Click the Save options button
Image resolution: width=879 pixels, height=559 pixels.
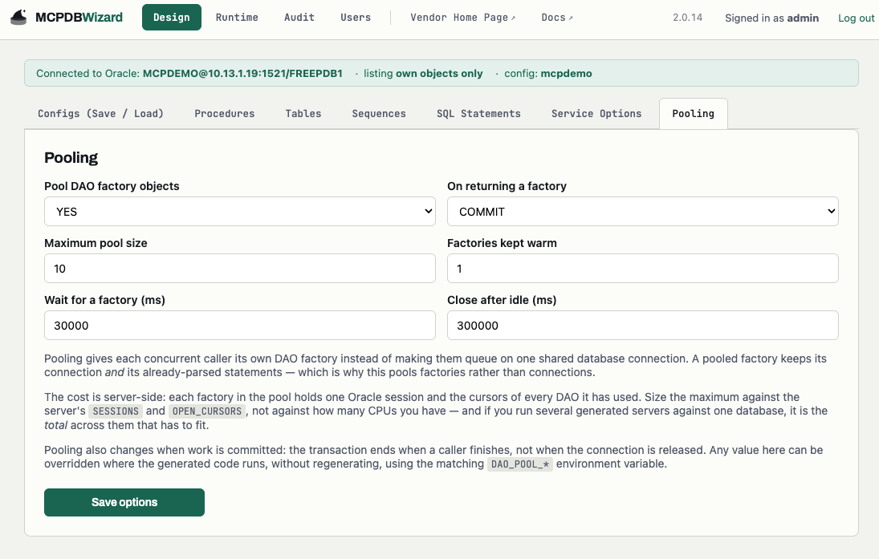(x=124, y=502)
